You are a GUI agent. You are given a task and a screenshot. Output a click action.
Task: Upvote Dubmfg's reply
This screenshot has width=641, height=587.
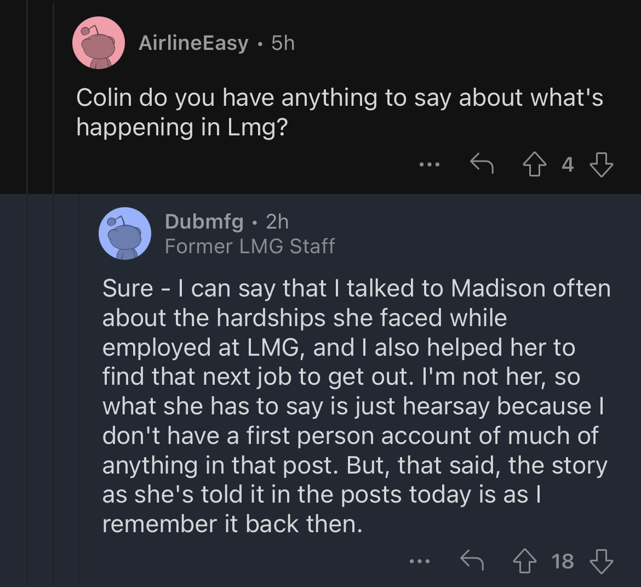tap(524, 561)
